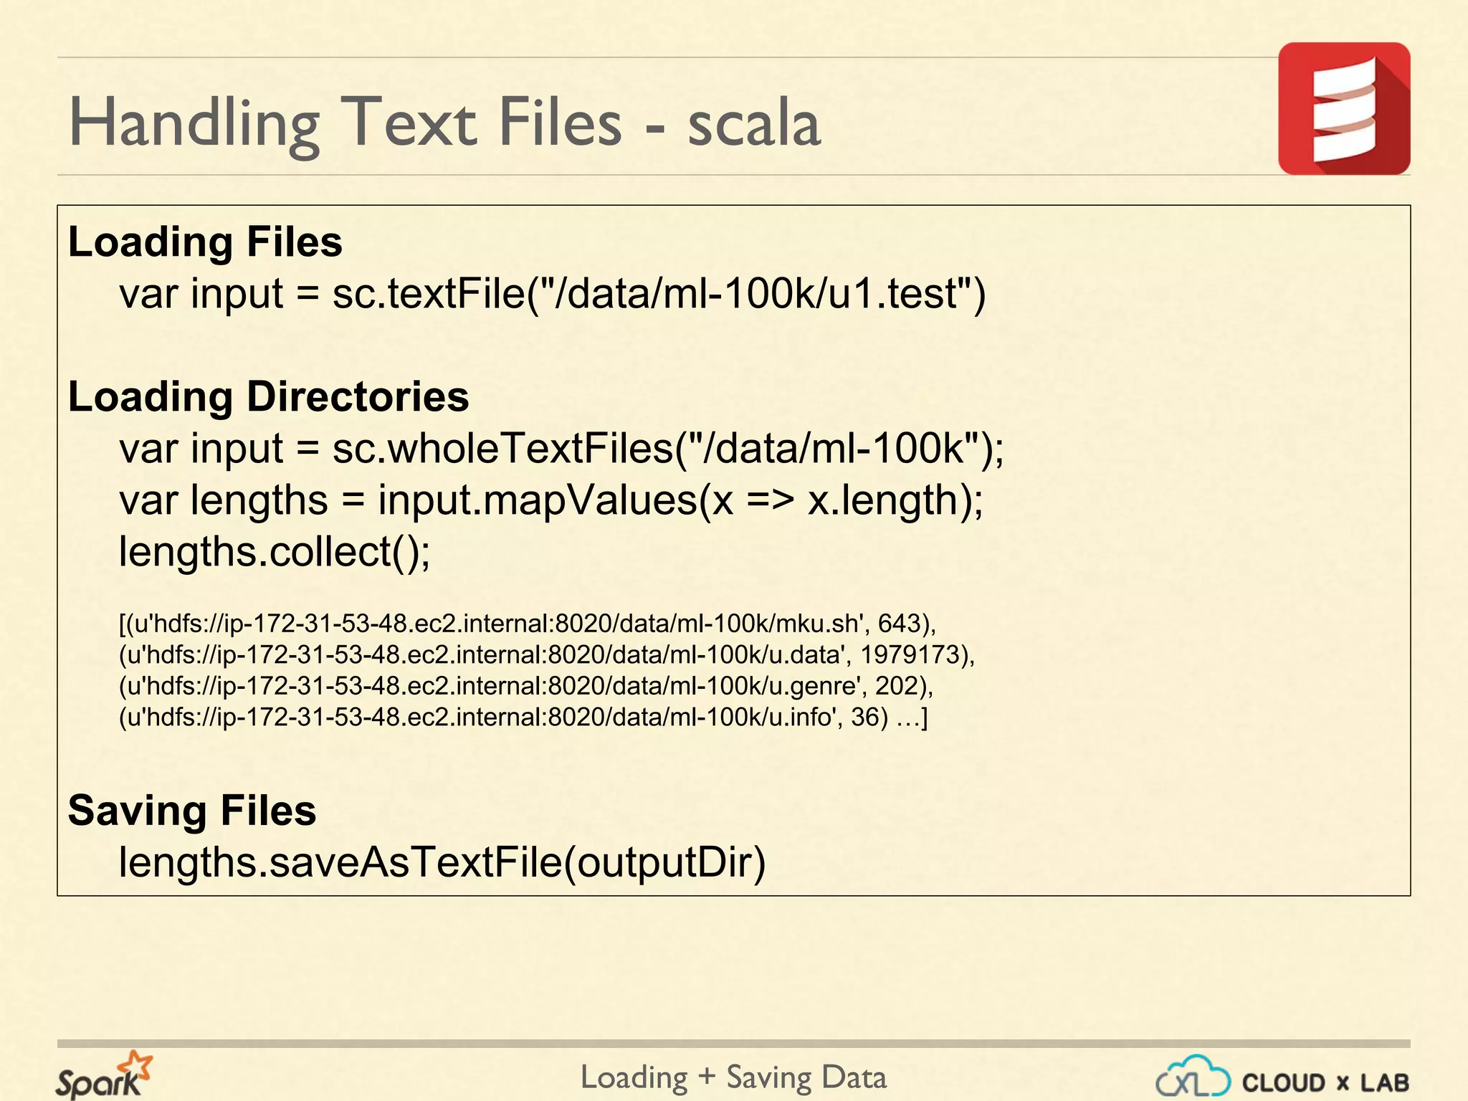The height and width of the screenshot is (1101, 1468).
Task: Click the 'Loading Directories' heading
Action: [x=268, y=396]
